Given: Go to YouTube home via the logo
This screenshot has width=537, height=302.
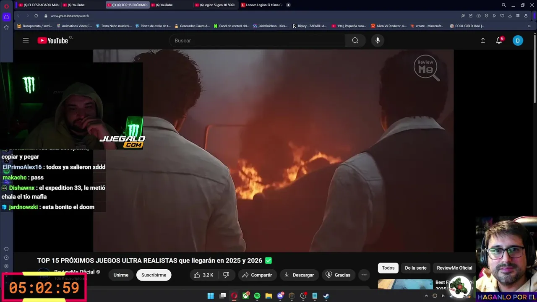Looking at the screenshot, I should [x=53, y=40].
